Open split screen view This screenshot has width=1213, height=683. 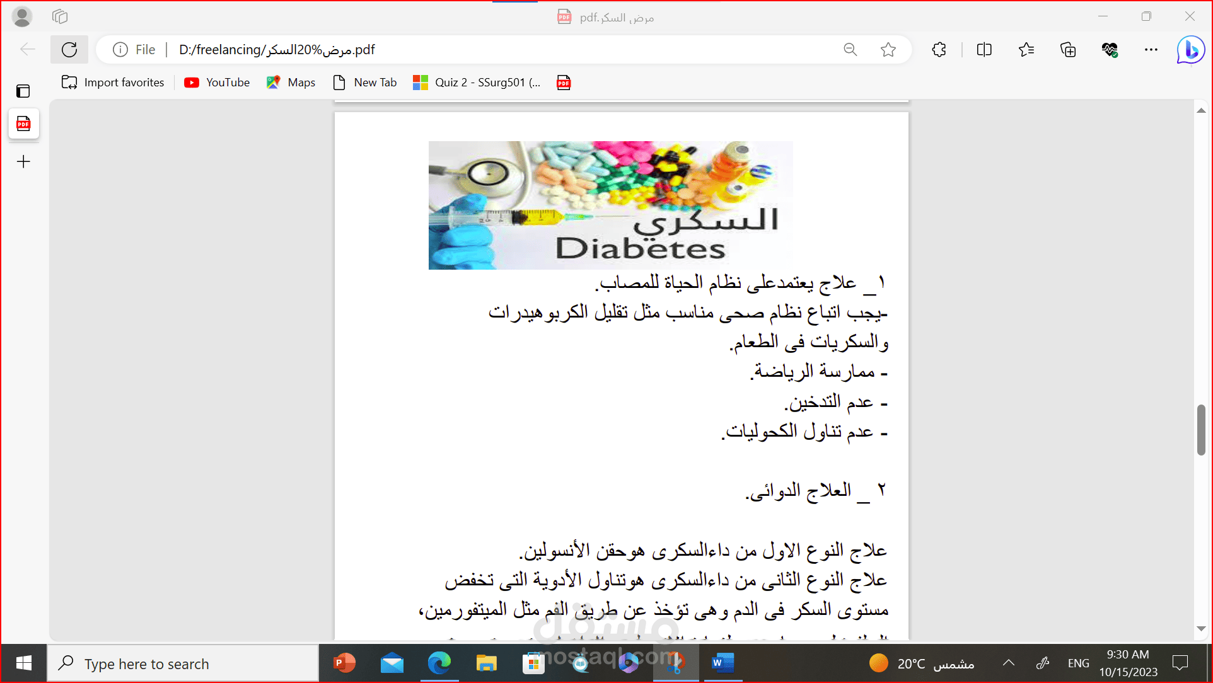tap(984, 50)
